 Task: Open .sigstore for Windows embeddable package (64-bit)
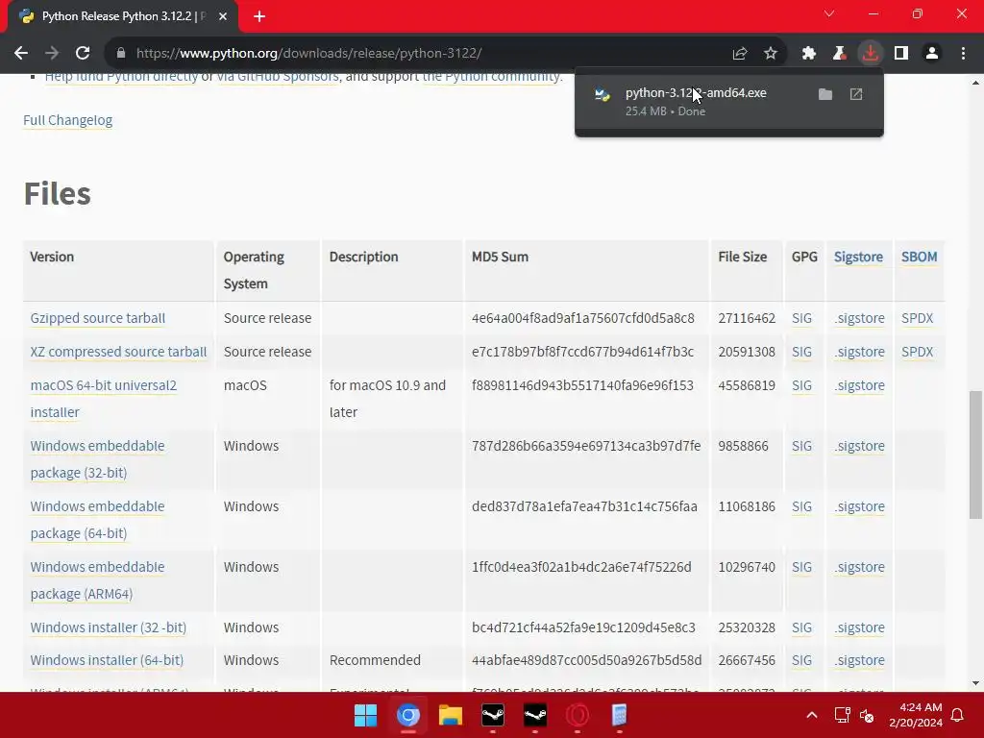tap(859, 506)
